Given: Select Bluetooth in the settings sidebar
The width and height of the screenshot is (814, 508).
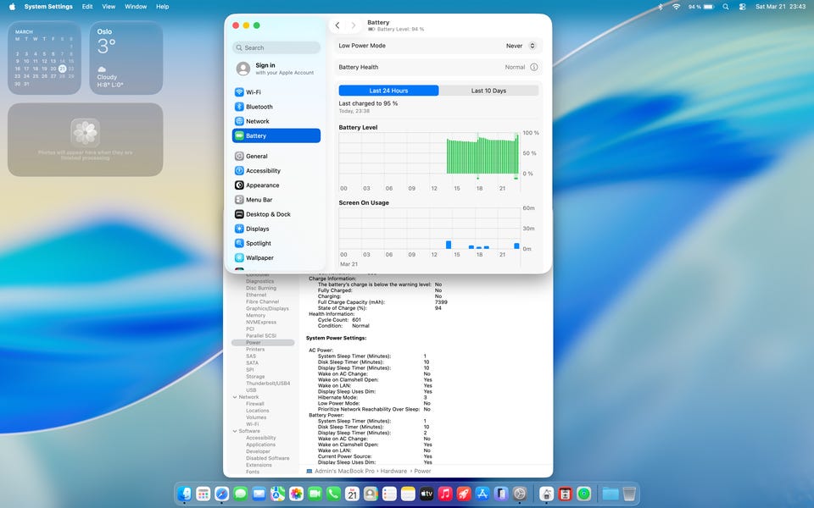Looking at the screenshot, I should coord(259,107).
